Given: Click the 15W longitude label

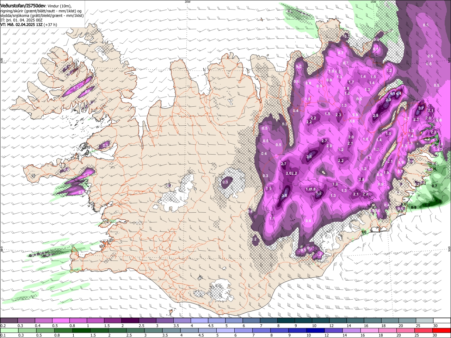Looking at the screenshot, I should click(x=373, y=2).
